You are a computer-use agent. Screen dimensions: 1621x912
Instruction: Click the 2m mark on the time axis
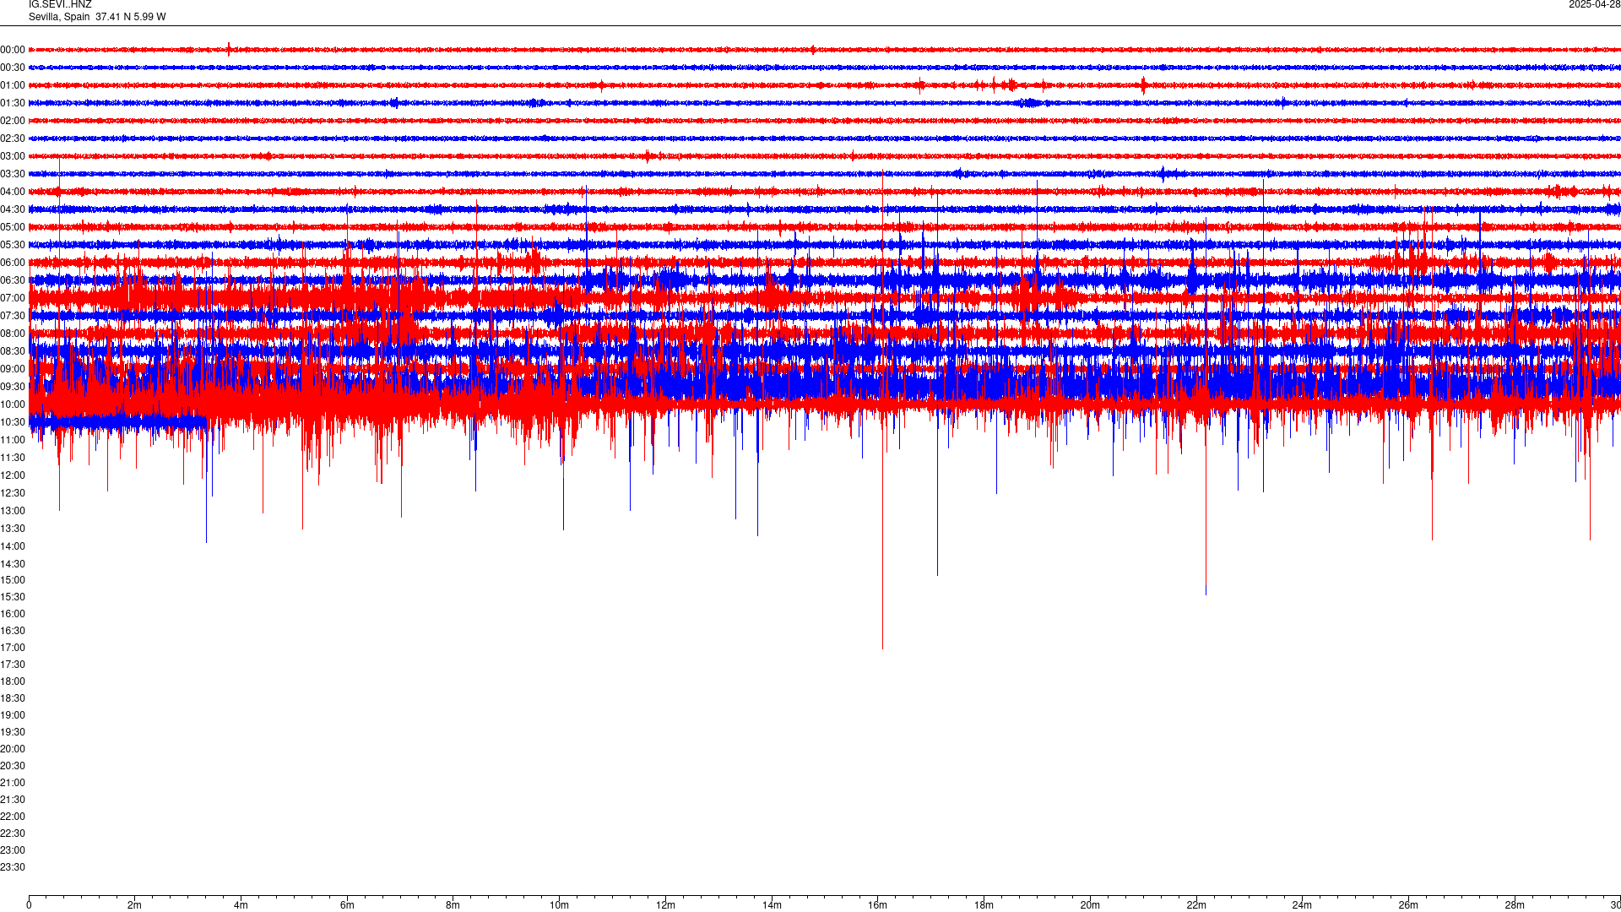click(x=135, y=905)
